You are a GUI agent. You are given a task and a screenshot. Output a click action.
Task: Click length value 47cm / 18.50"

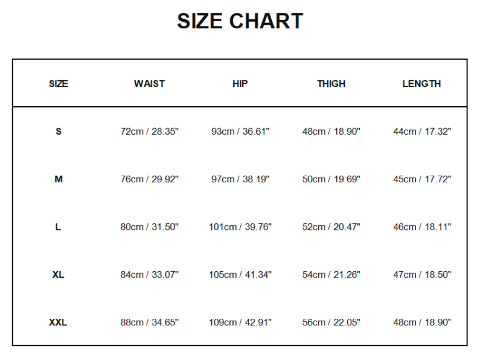(x=422, y=275)
